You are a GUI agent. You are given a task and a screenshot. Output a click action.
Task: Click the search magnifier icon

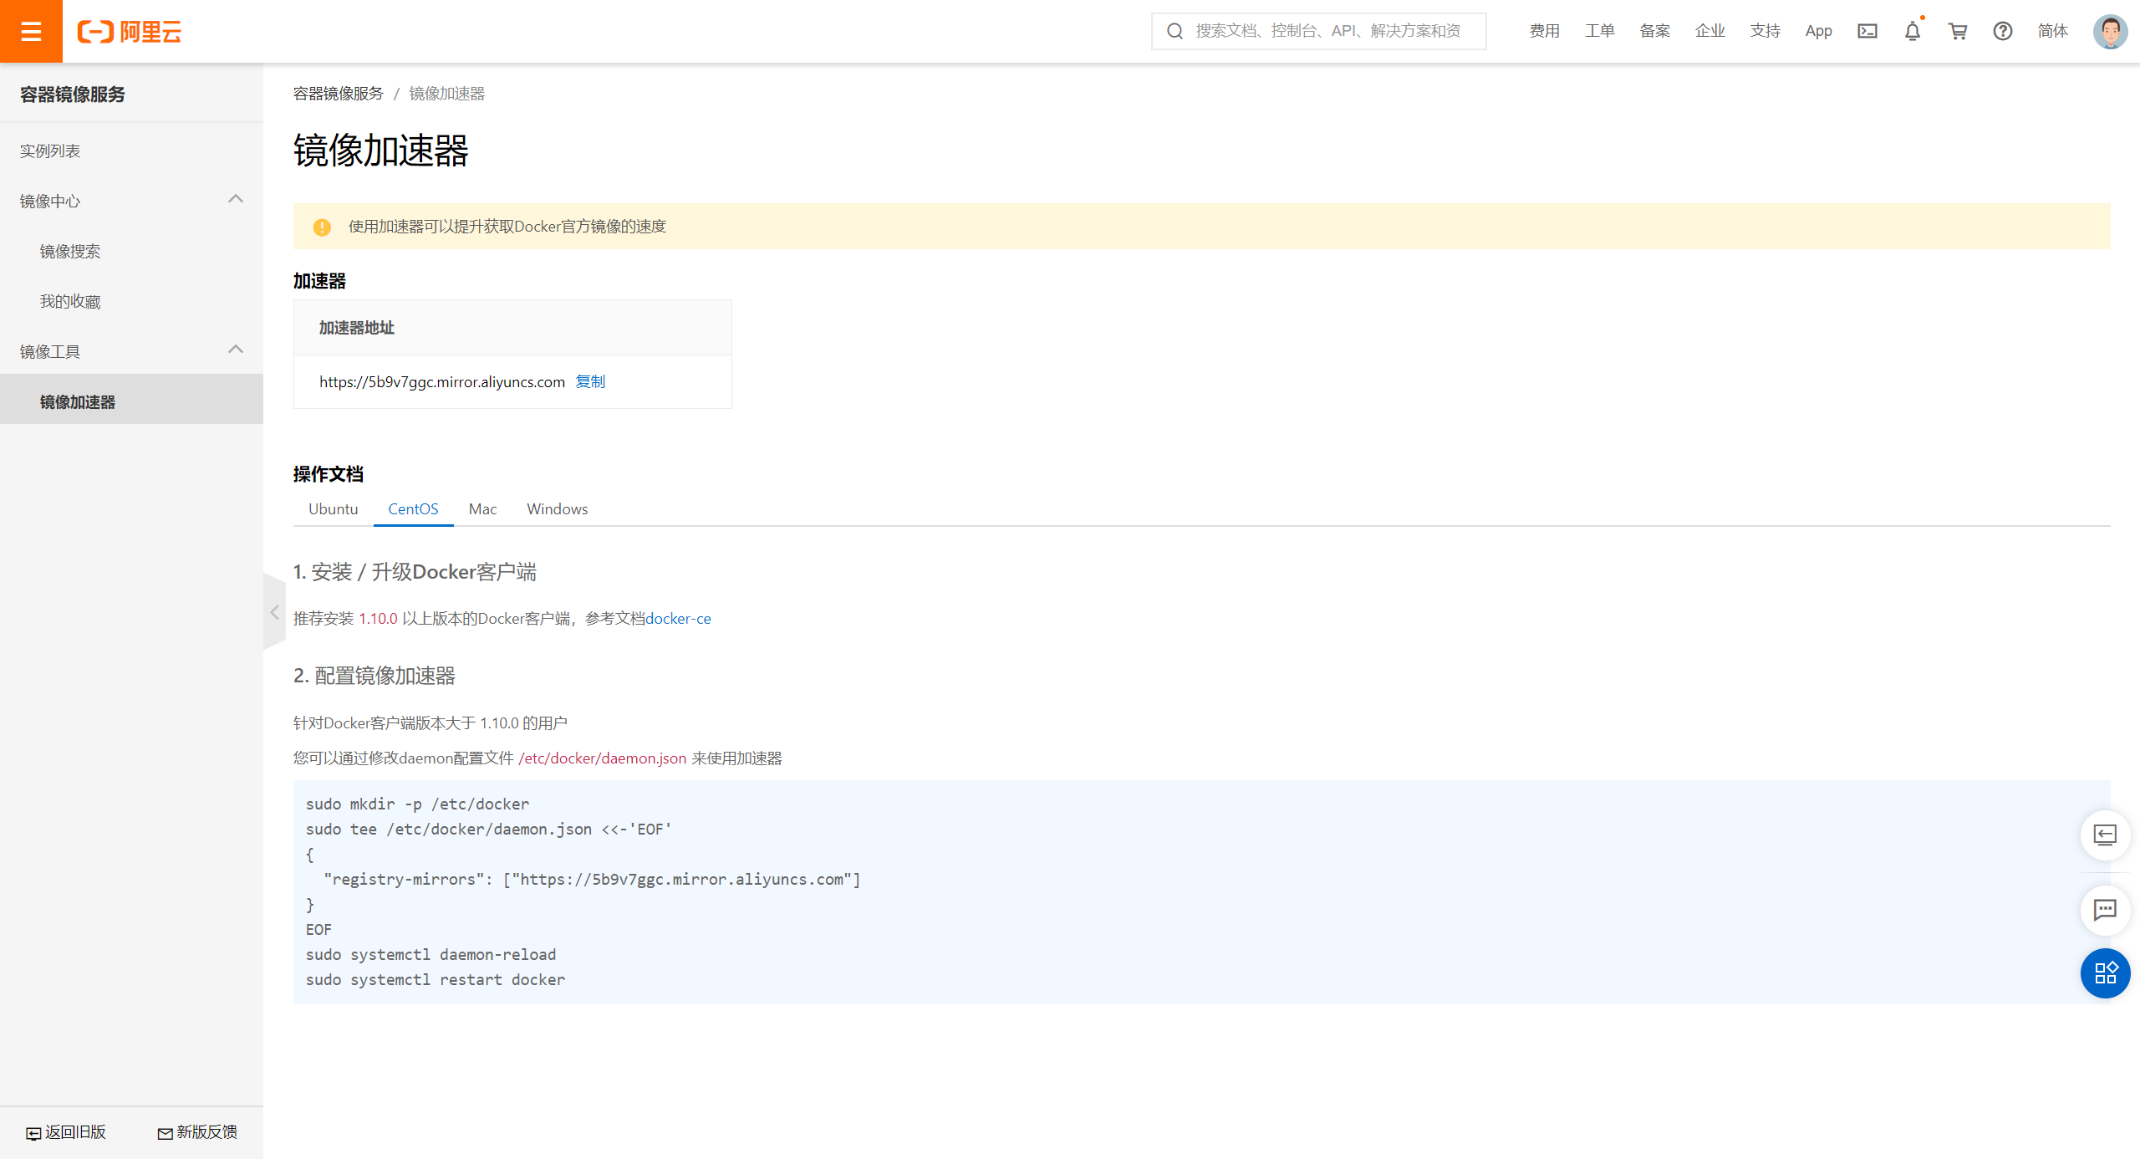[x=1174, y=31]
